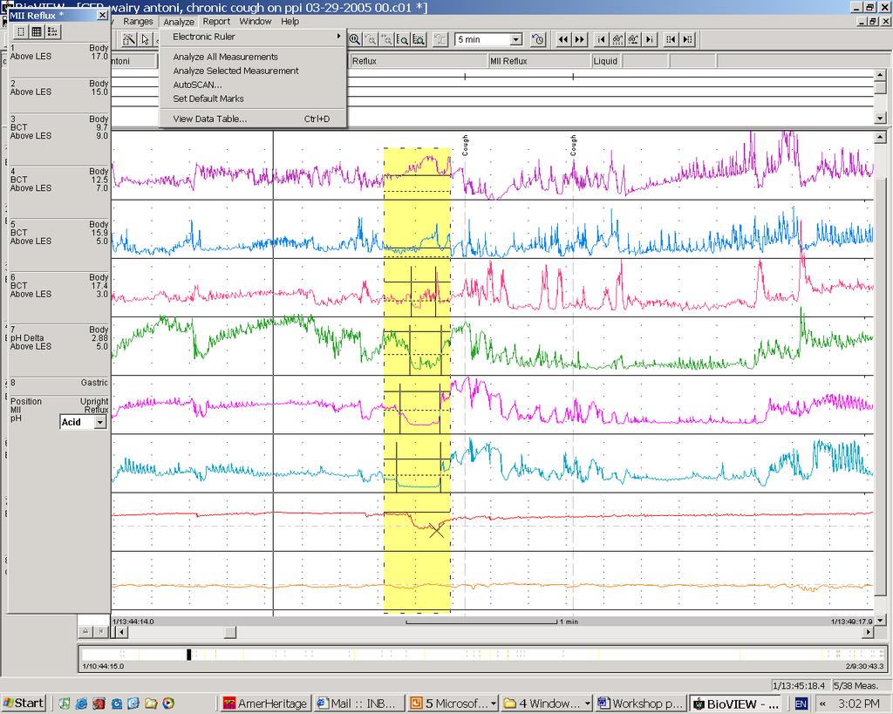Screen dimensions: 893x714
Task: Open the Acid pH type dropdown
Action: tap(100, 422)
